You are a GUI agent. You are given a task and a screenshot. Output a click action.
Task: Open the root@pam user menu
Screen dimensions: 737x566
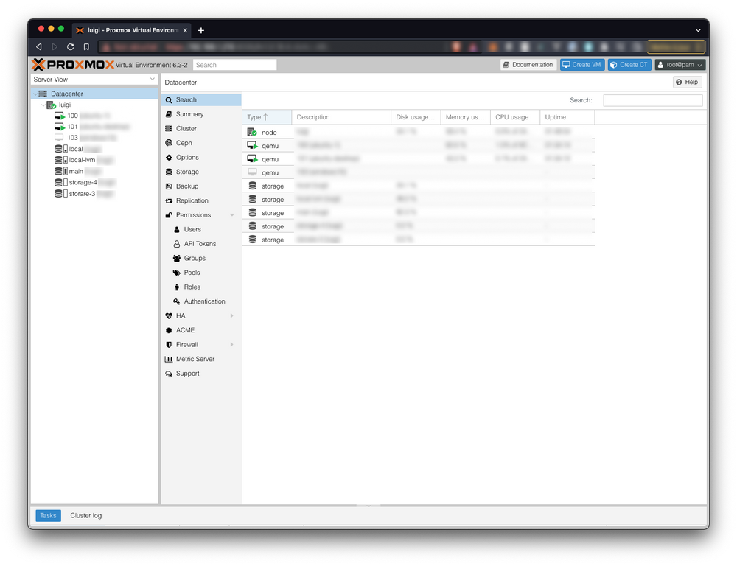point(679,63)
